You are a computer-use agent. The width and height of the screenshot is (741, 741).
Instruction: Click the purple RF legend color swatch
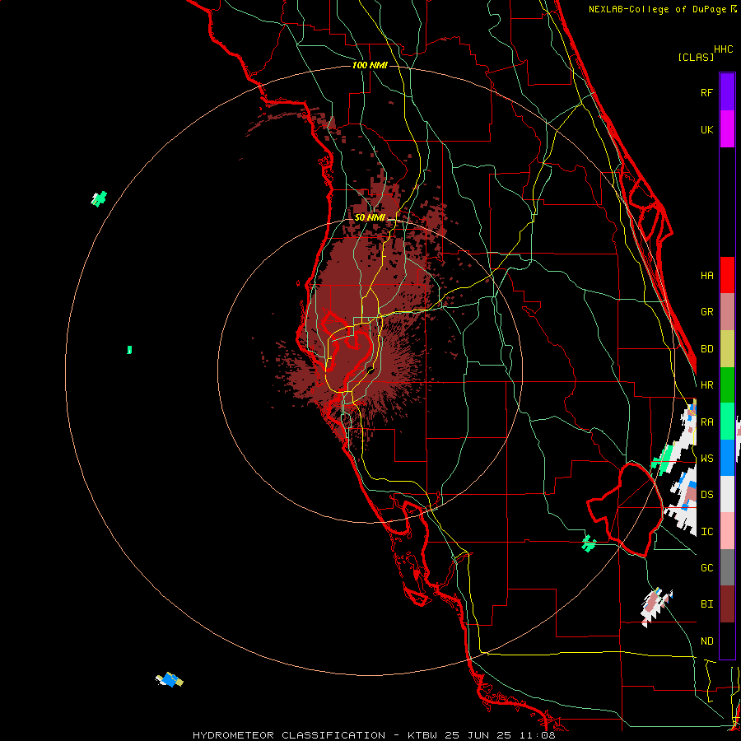click(x=727, y=92)
